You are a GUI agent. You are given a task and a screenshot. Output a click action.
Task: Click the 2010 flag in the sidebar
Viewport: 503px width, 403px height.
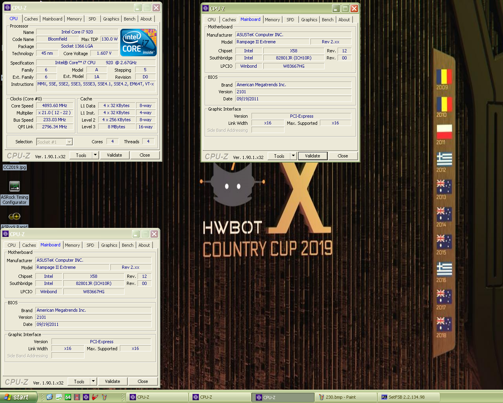pyautogui.click(x=444, y=104)
